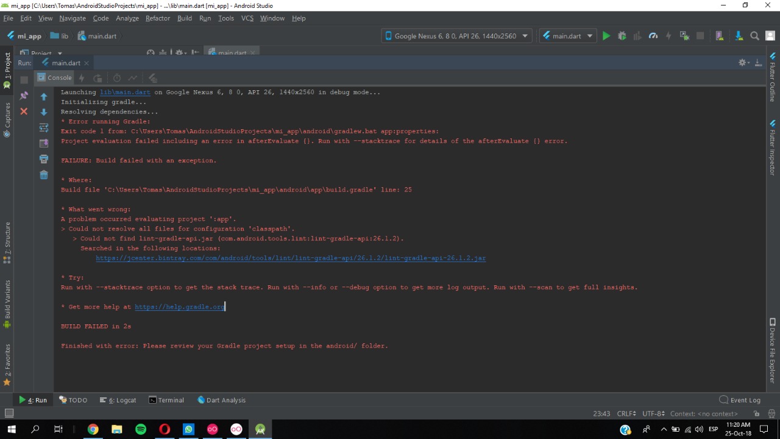This screenshot has width=780, height=439.
Task: Run main.dart with the green play button
Action: (606, 36)
